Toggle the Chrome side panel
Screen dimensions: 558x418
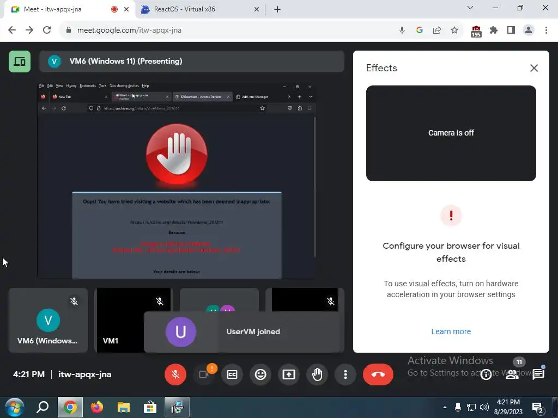coord(511,30)
